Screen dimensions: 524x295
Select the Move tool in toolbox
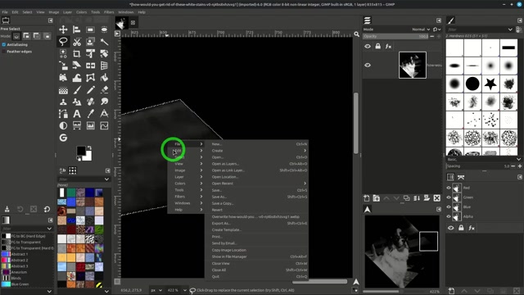(x=63, y=29)
